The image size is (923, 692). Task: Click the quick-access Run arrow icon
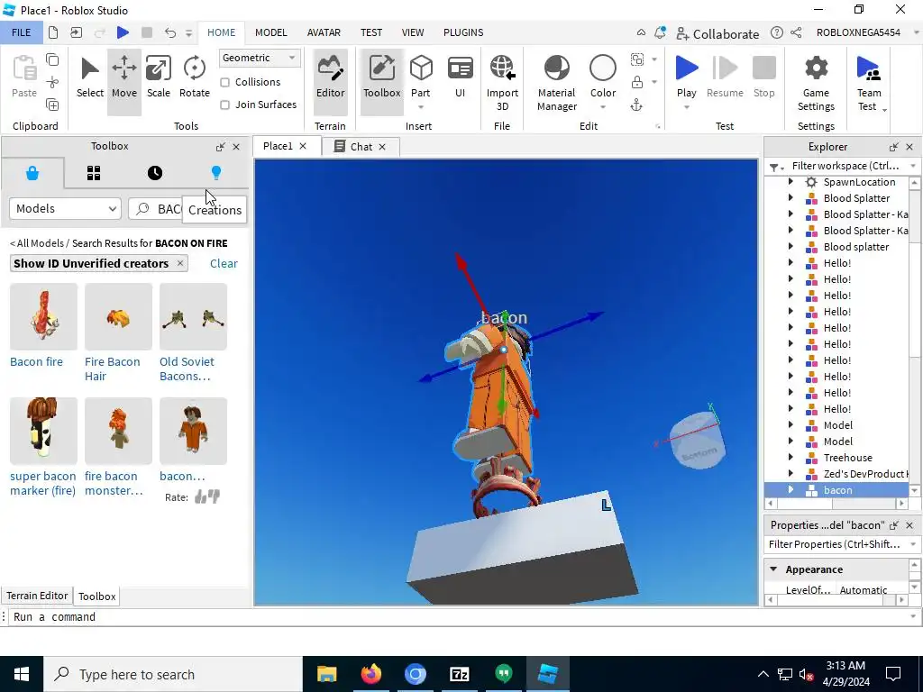(x=123, y=32)
